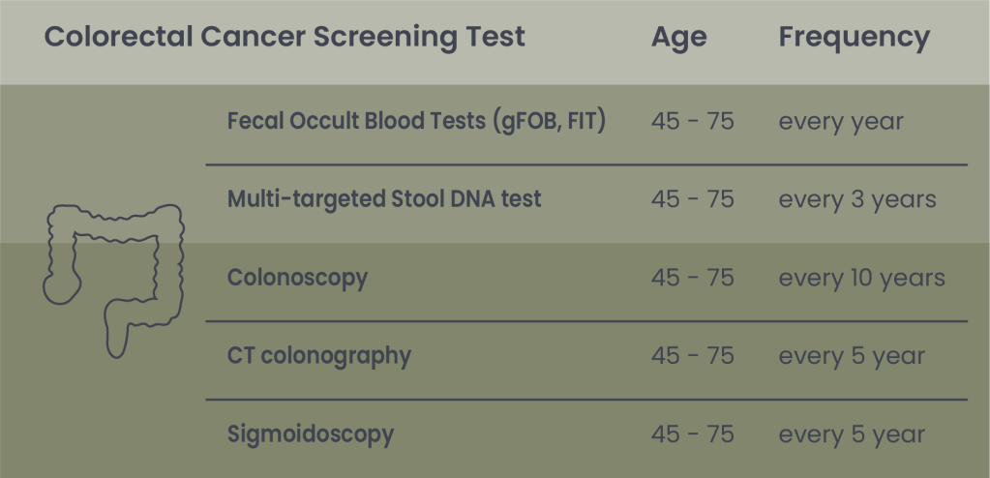The height and width of the screenshot is (478, 990).
Task: Click the Colorectal Cancer Screening Test heading
Action: click(285, 38)
